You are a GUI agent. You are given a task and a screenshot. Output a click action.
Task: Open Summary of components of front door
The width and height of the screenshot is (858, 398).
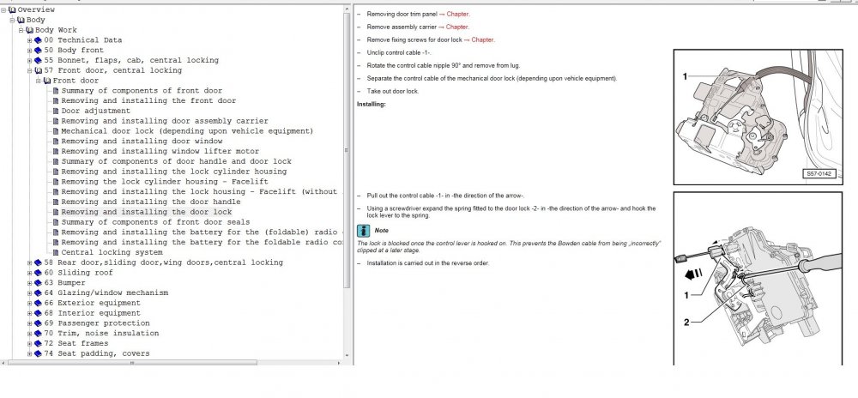point(142,91)
